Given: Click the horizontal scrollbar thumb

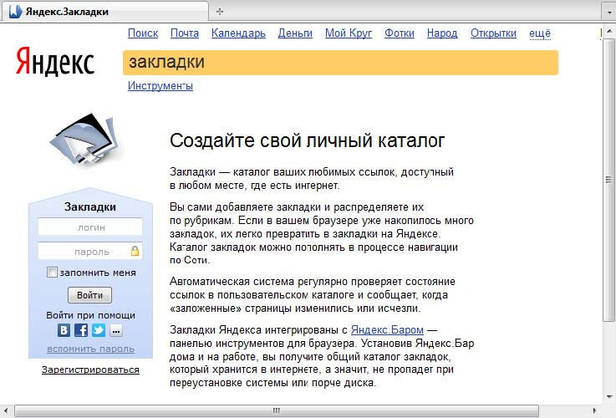Looking at the screenshot, I should click(x=277, y=411).
